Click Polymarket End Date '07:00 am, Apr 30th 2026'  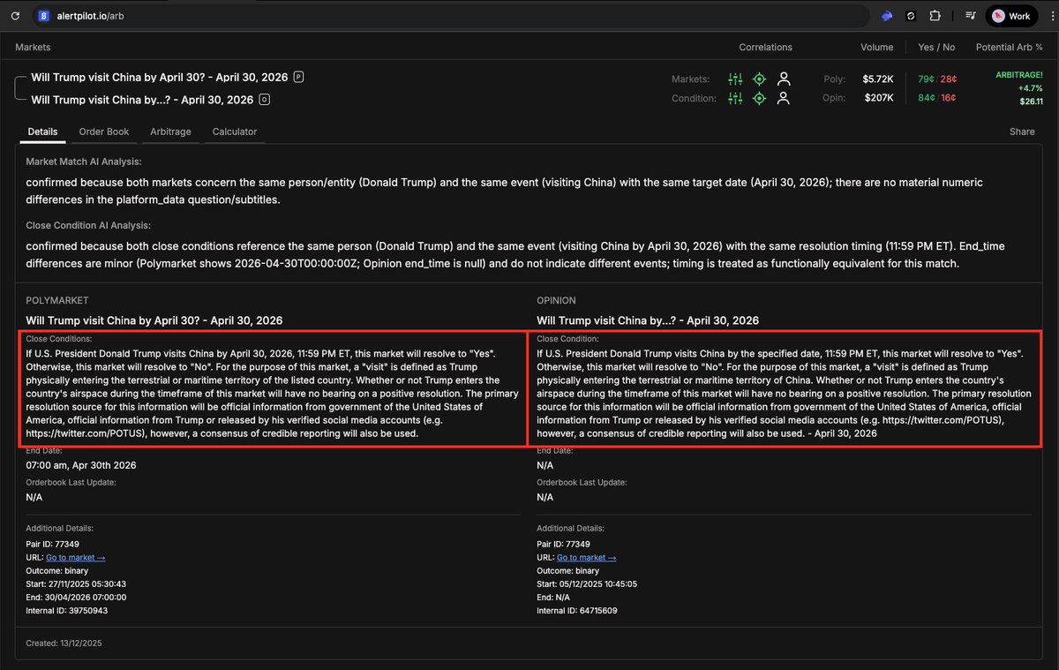[81, 465]
